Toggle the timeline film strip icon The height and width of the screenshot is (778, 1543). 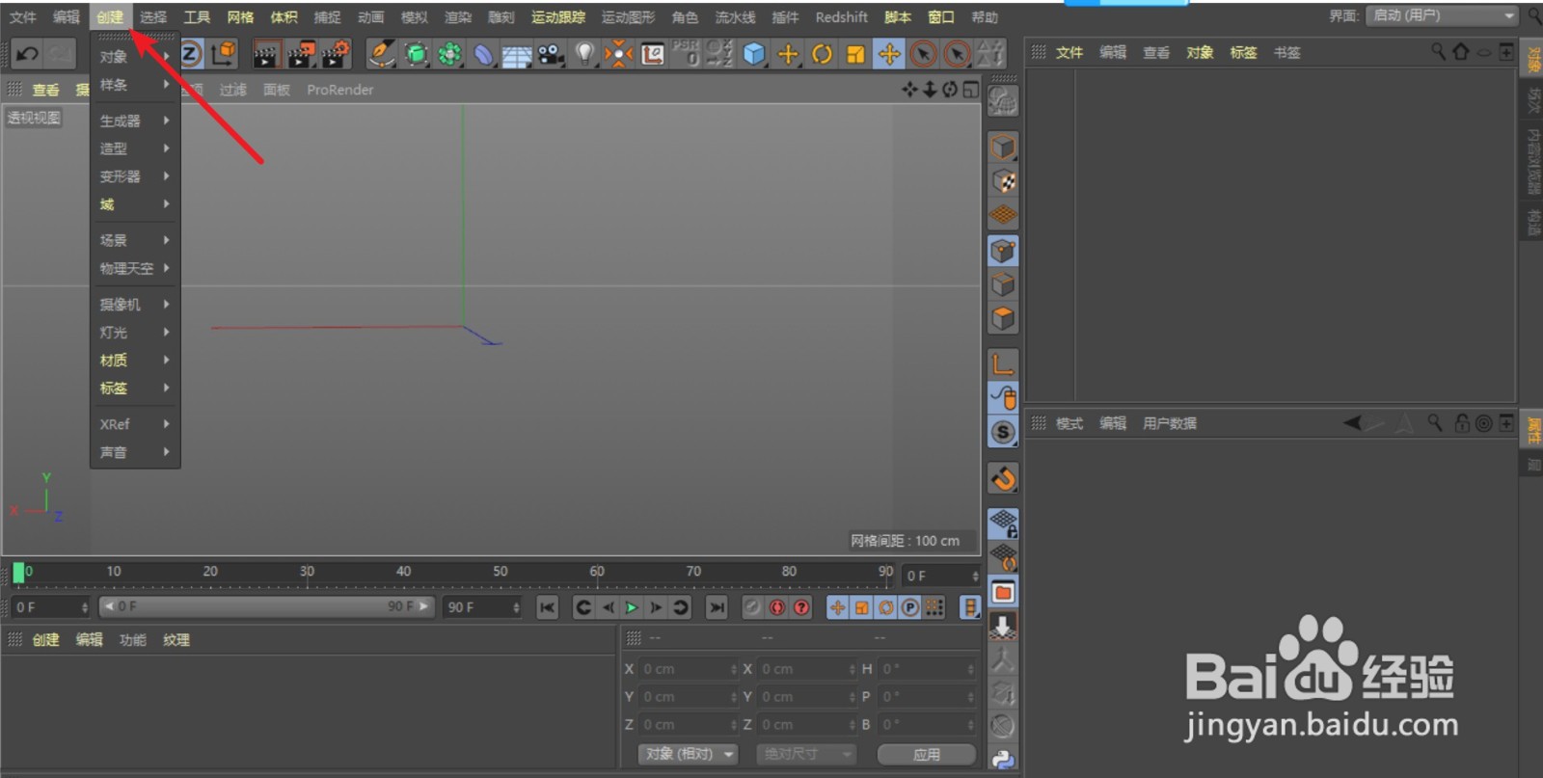click(970, 607)
